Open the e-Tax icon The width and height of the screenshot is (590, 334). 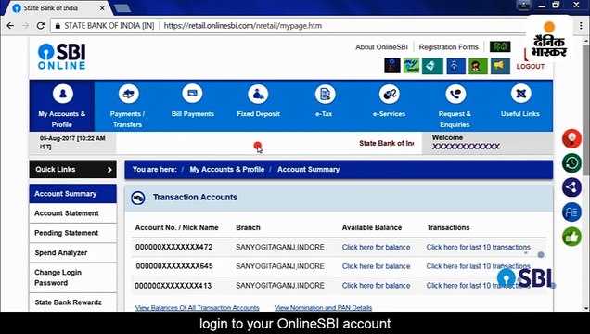325,94
